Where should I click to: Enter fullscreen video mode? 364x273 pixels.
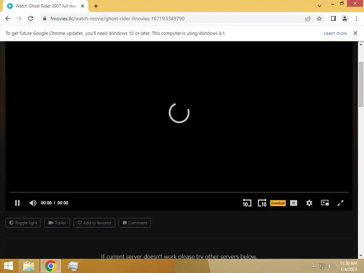click(340, 203)
